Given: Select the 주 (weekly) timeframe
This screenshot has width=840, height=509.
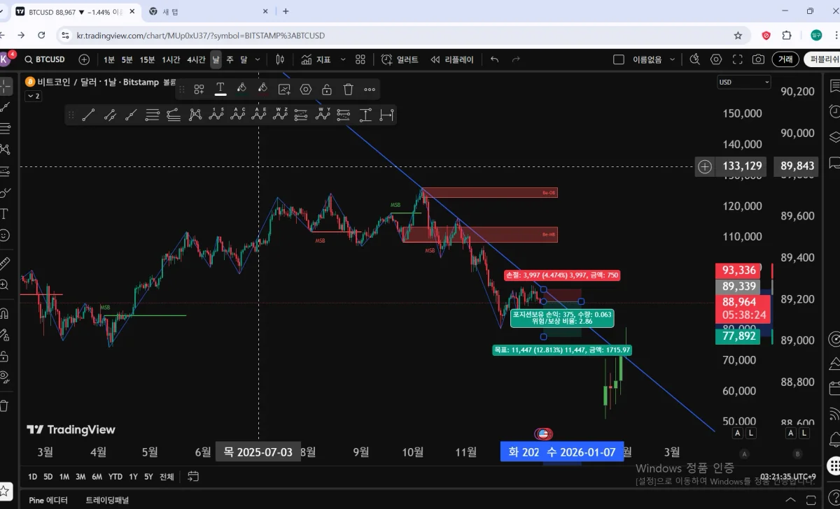Looking at the screenshot, I should 230,59.
